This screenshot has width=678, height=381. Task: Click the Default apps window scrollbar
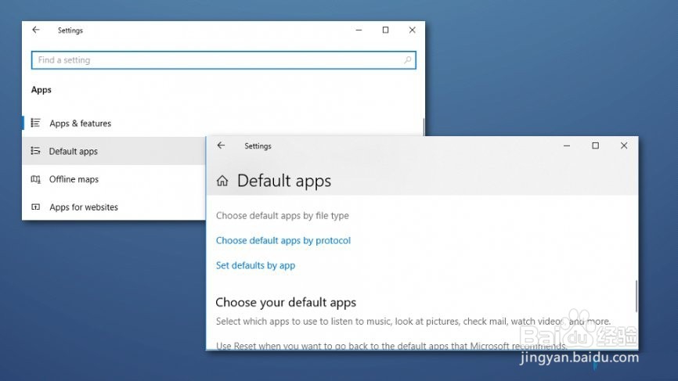[636, 296]
